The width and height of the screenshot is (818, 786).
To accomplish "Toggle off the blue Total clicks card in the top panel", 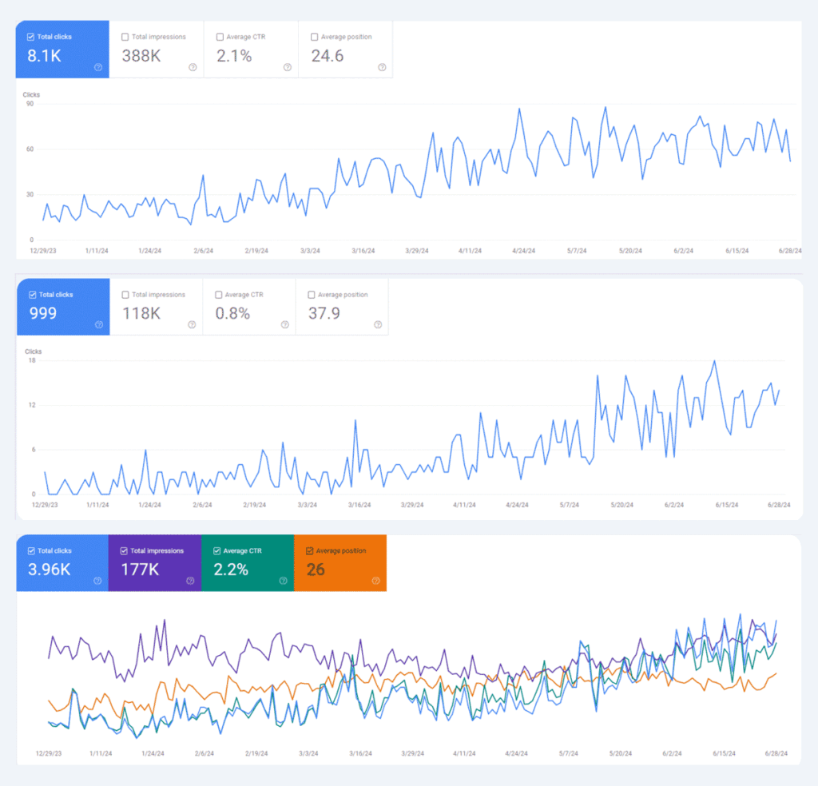I will click(29, 37).
